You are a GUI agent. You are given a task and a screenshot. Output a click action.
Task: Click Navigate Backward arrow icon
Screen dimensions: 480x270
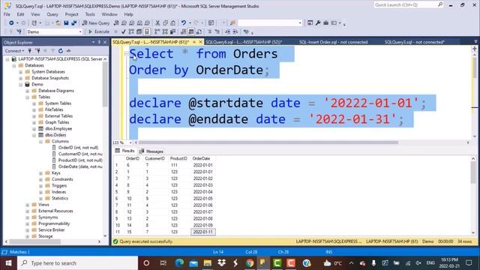tap(11, 23)
